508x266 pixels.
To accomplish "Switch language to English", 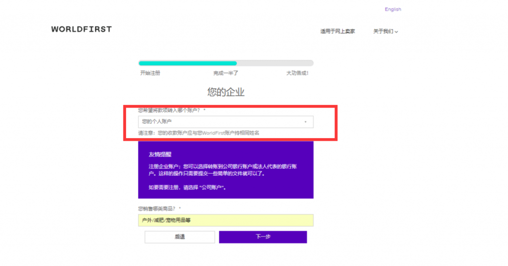I will point(392,9).
